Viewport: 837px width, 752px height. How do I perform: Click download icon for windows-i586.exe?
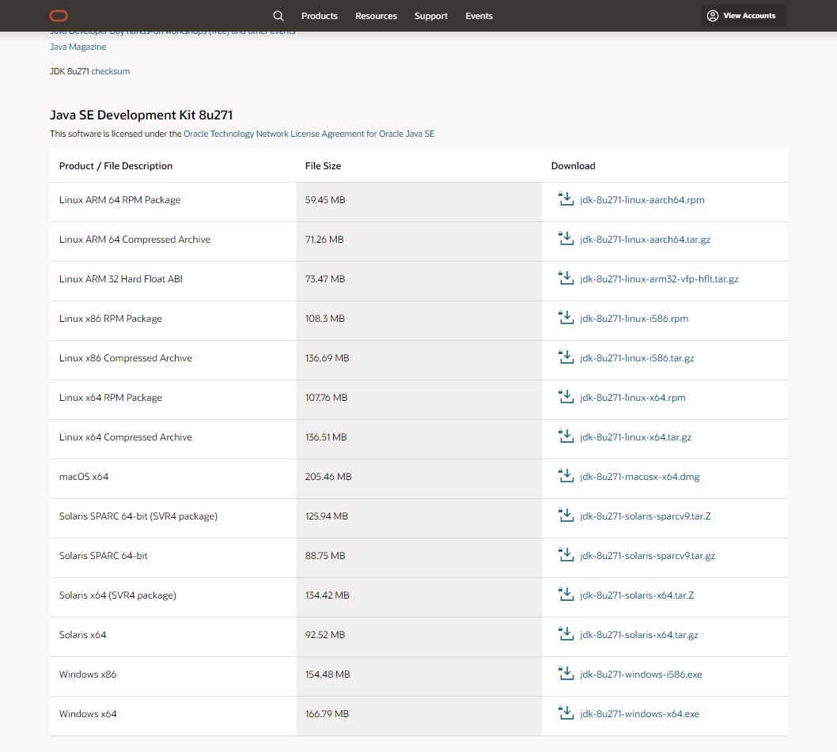click(566, 673)
